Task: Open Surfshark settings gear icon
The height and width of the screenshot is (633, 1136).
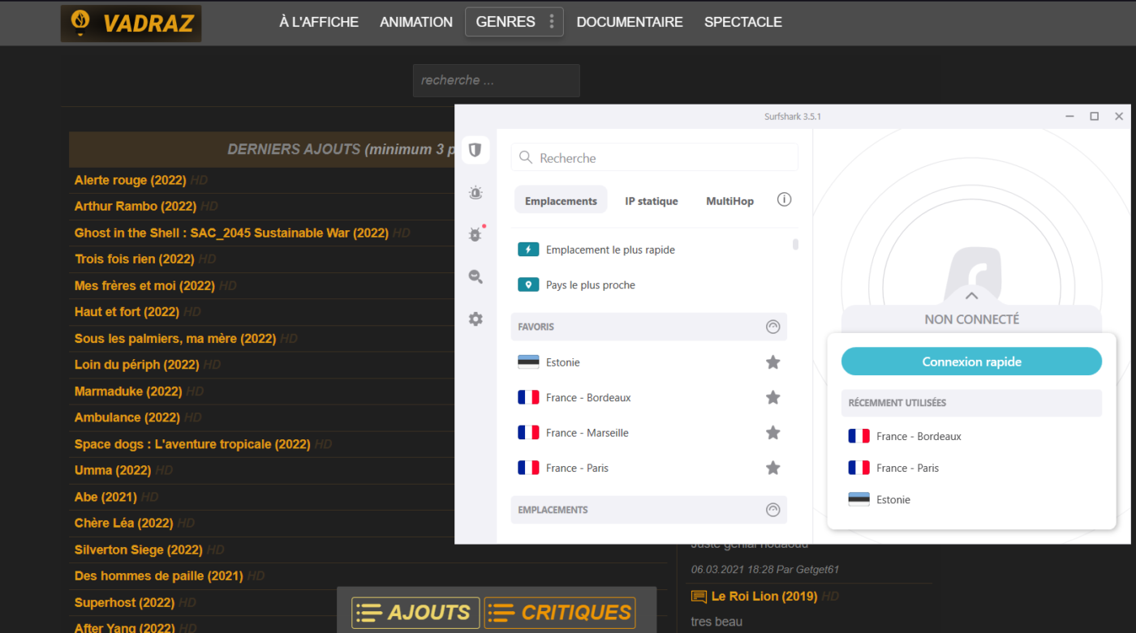Action: (475, 319)
